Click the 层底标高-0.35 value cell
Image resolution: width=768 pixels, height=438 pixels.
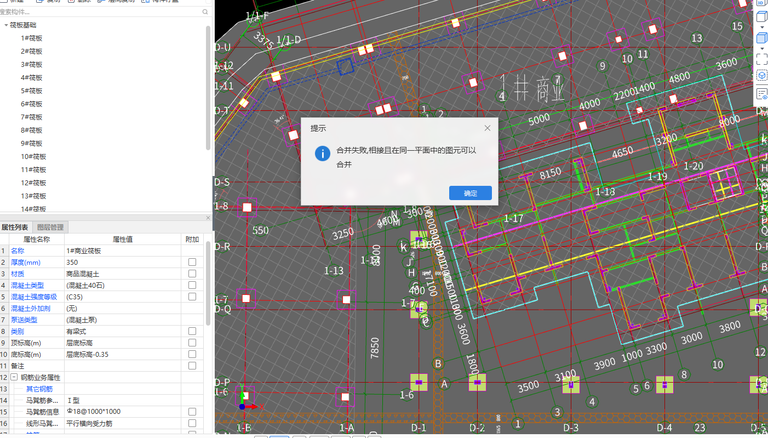click(123, 354)
